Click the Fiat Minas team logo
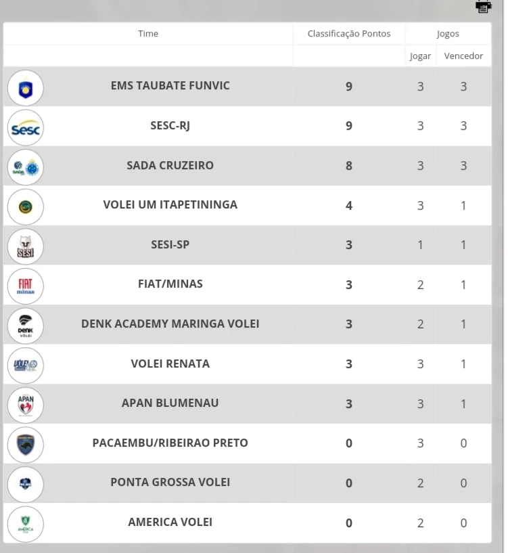The width and height of the screenshot is (508, 553). tap(26, 286)
